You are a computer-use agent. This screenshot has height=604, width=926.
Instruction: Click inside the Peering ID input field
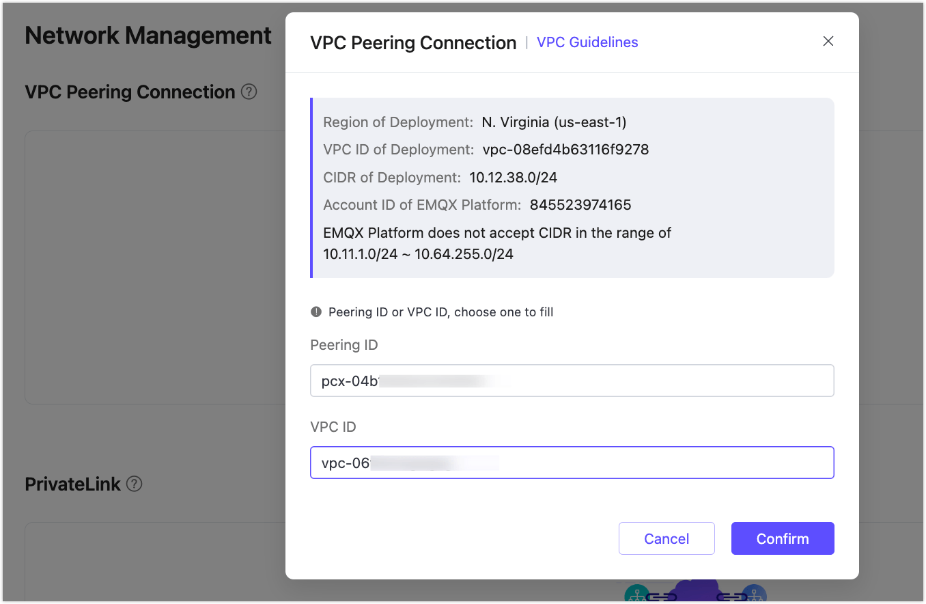(572, 381)
